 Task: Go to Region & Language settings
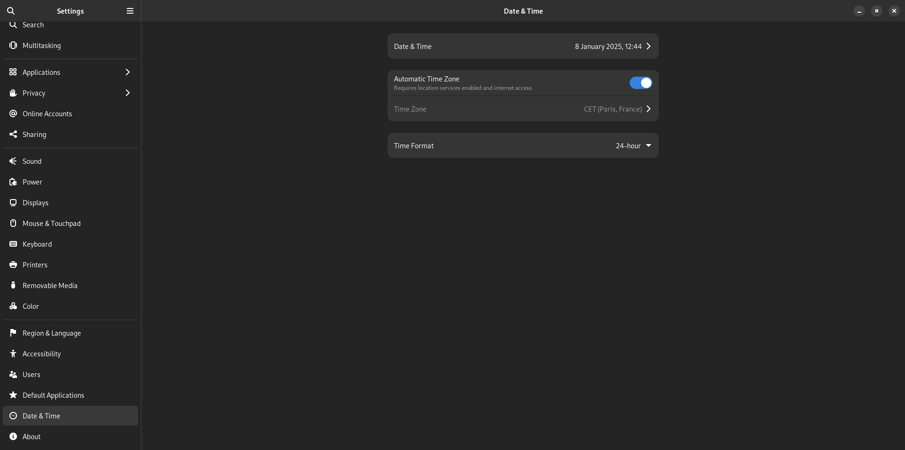[52, 333]
